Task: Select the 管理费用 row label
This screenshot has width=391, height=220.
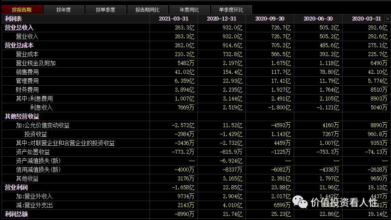Action: pyautogui.click(x=27, y=81)
